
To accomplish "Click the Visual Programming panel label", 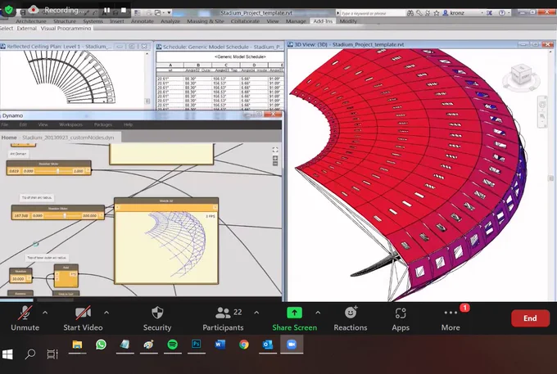I will [x=66, y=28].
